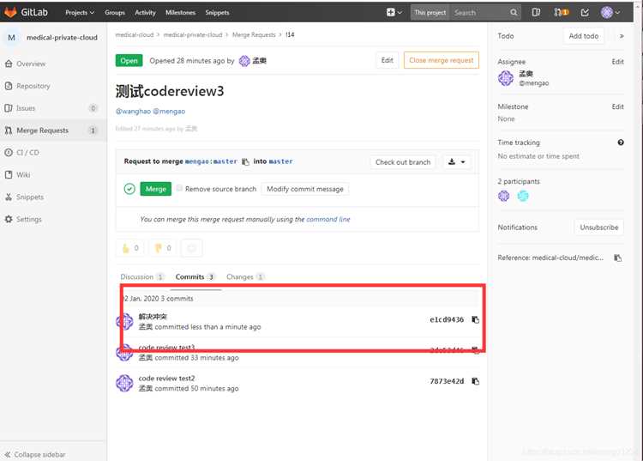This screenshot has width=643, height=461.
Task: Click the green Merge button
Action: [x=156, y=189]
